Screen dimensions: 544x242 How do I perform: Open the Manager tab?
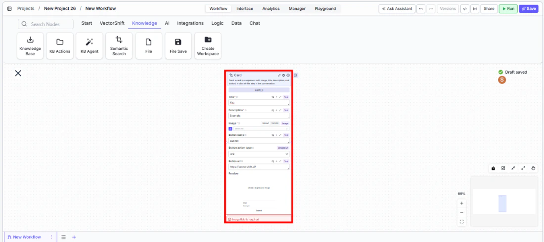(297, 9)
